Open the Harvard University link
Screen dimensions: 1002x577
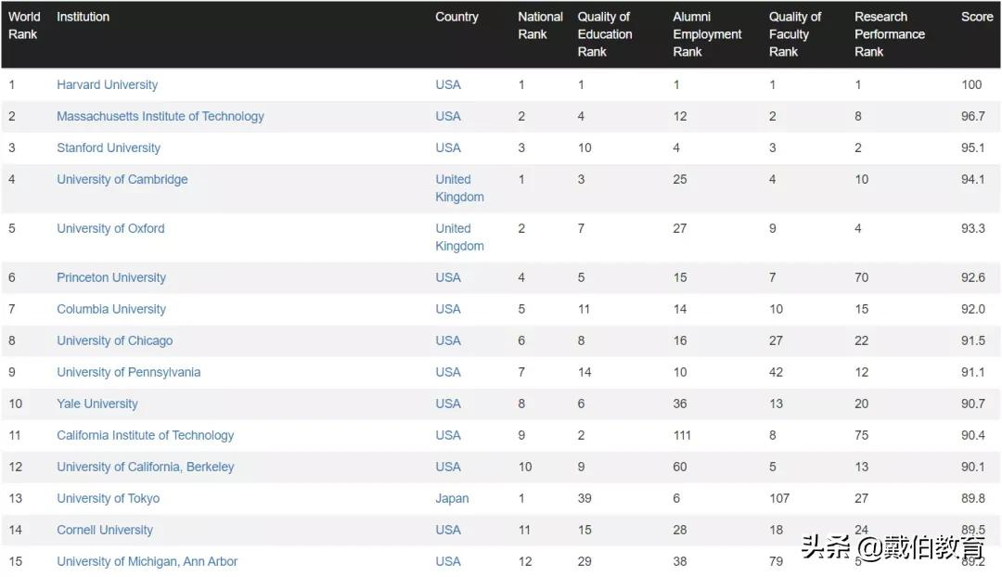(107, 84)
